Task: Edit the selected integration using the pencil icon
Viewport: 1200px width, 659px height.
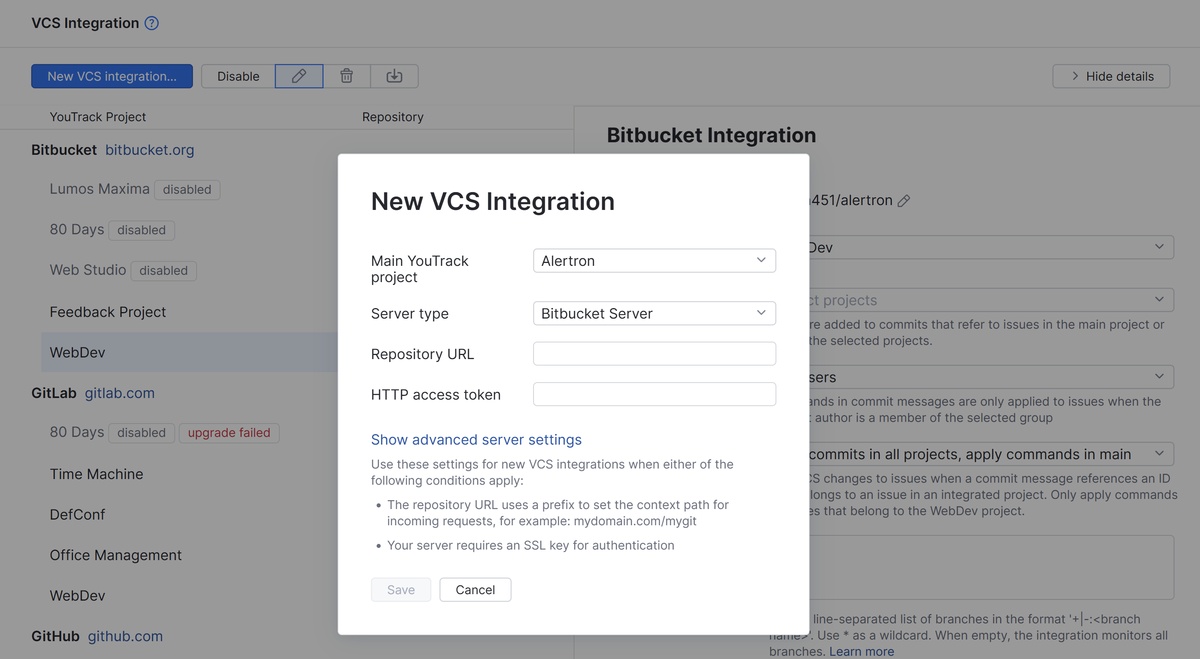Action: [299, 76]
